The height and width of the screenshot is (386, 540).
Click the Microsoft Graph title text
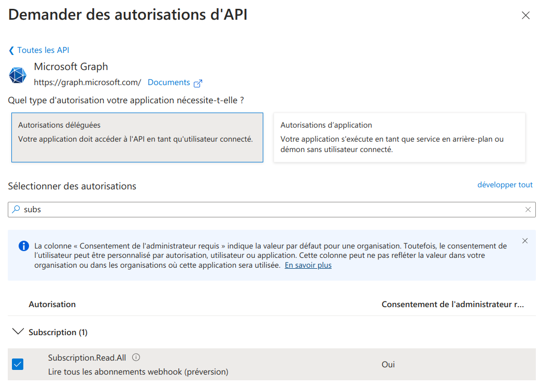[71, 66]
